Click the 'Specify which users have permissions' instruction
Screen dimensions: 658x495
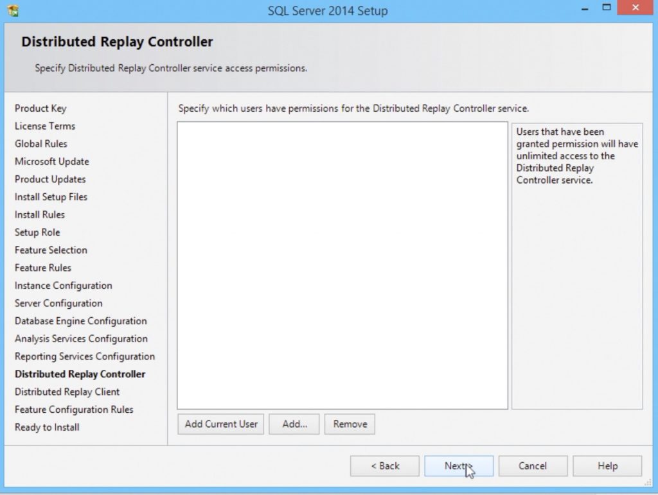pyautogui.click(x=353, y=109)
